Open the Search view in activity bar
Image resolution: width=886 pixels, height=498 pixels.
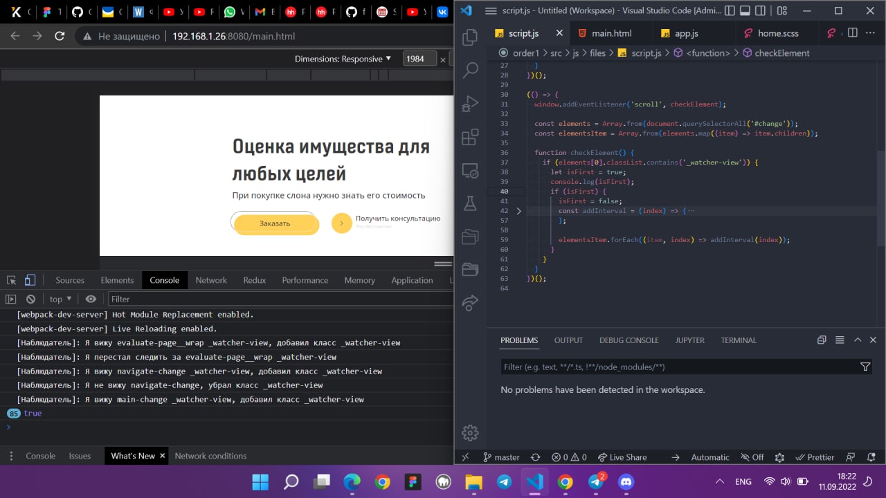(x=470, y=70)
